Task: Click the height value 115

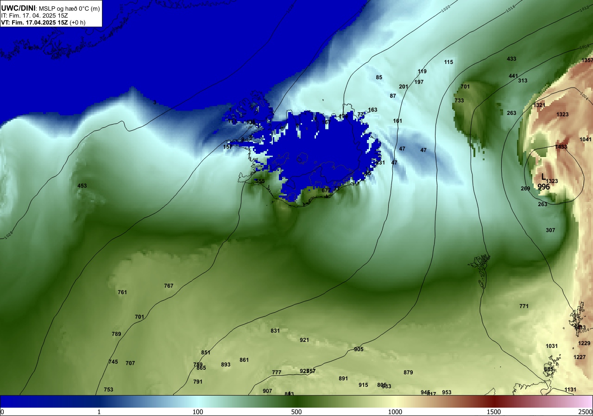Action: click(448, 62)
